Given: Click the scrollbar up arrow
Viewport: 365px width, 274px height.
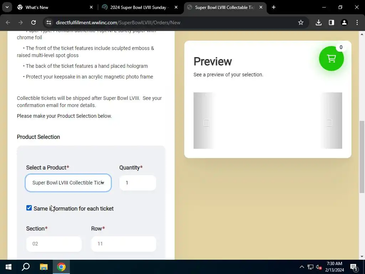Looking at the screenshot, I should 362,34.
